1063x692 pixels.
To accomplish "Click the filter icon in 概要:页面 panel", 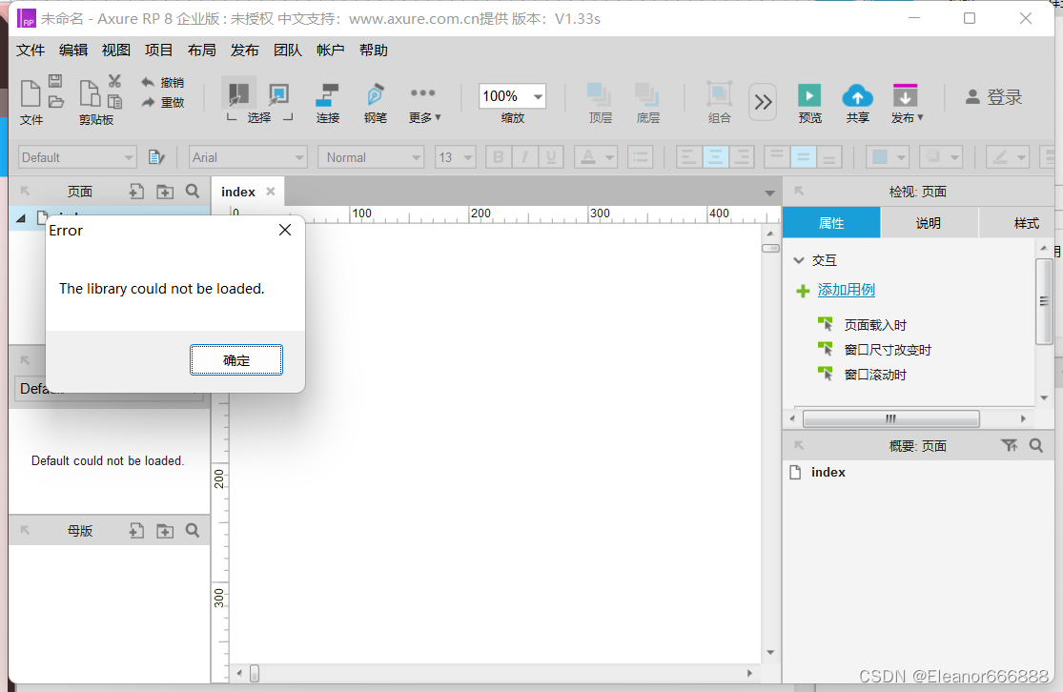I will (1010, 445).
